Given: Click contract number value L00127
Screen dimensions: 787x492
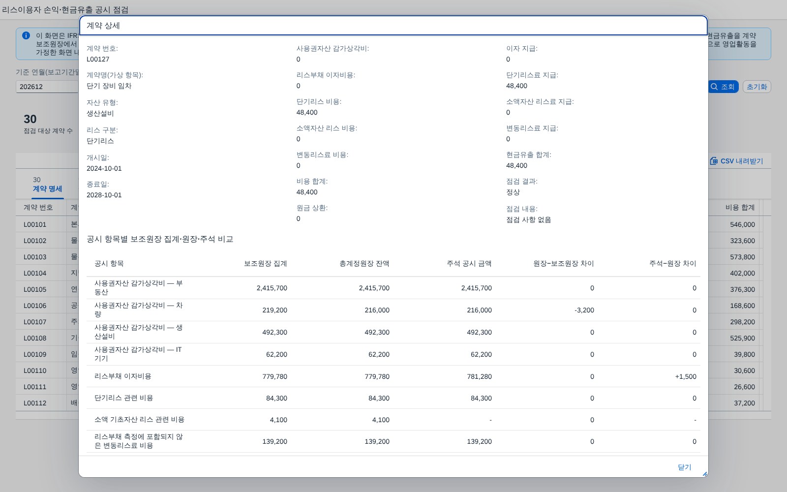Looking at the screenshot, I should coord(98,59).
